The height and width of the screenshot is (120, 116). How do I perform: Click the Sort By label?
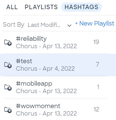tap(14, 25)
